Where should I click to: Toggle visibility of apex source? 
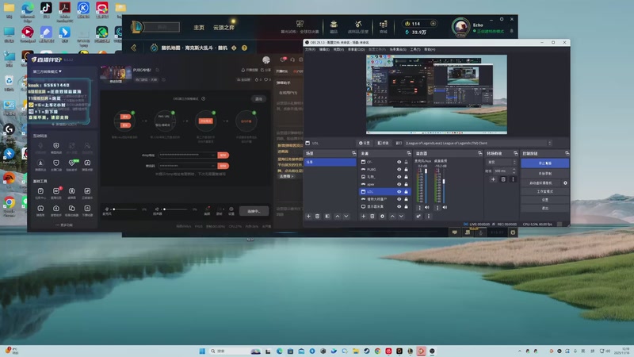(x=399, y=184)
